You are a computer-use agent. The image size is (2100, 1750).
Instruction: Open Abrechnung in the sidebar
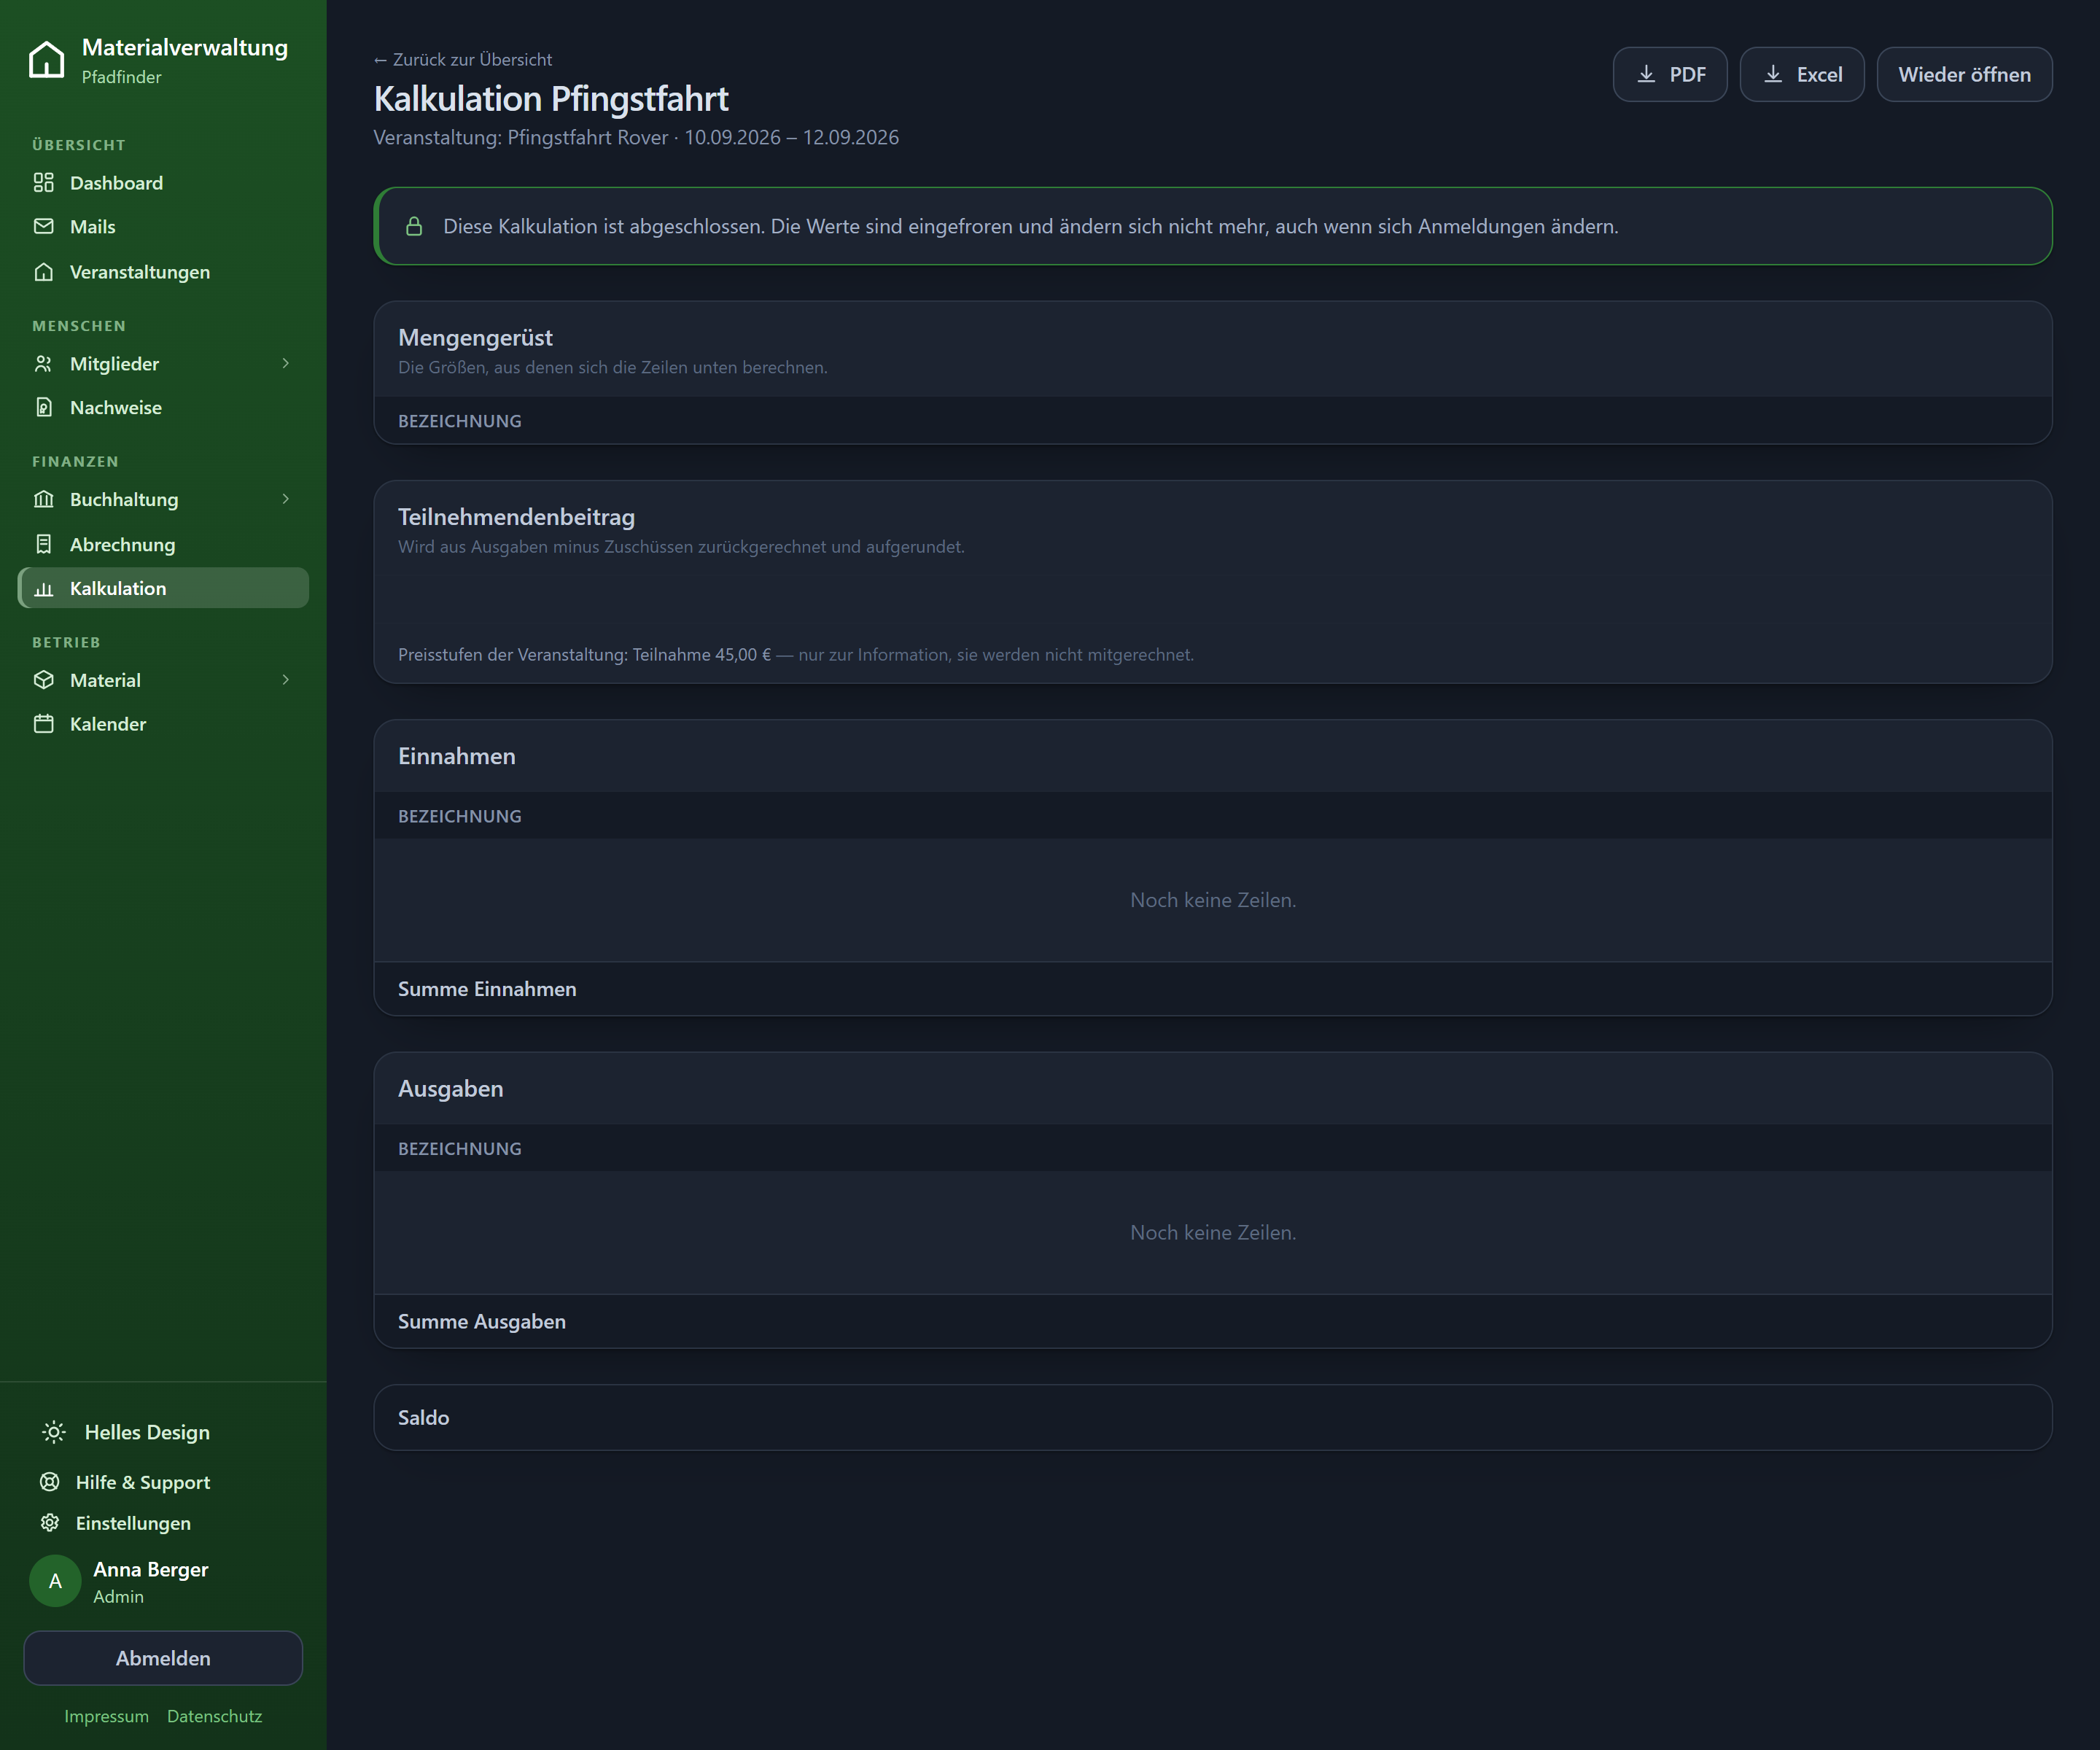coord(163,544)
